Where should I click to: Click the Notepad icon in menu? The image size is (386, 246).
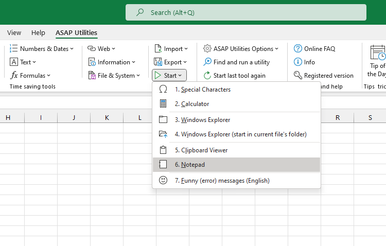click(x=163, y=165)
